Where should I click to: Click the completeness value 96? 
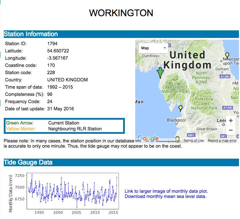50,94
